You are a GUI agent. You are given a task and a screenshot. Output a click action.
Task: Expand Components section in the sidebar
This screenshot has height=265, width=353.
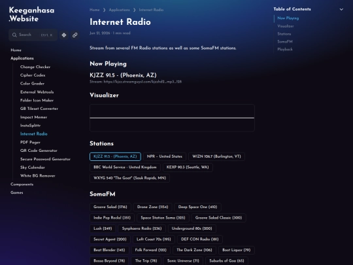click(22, 184)
